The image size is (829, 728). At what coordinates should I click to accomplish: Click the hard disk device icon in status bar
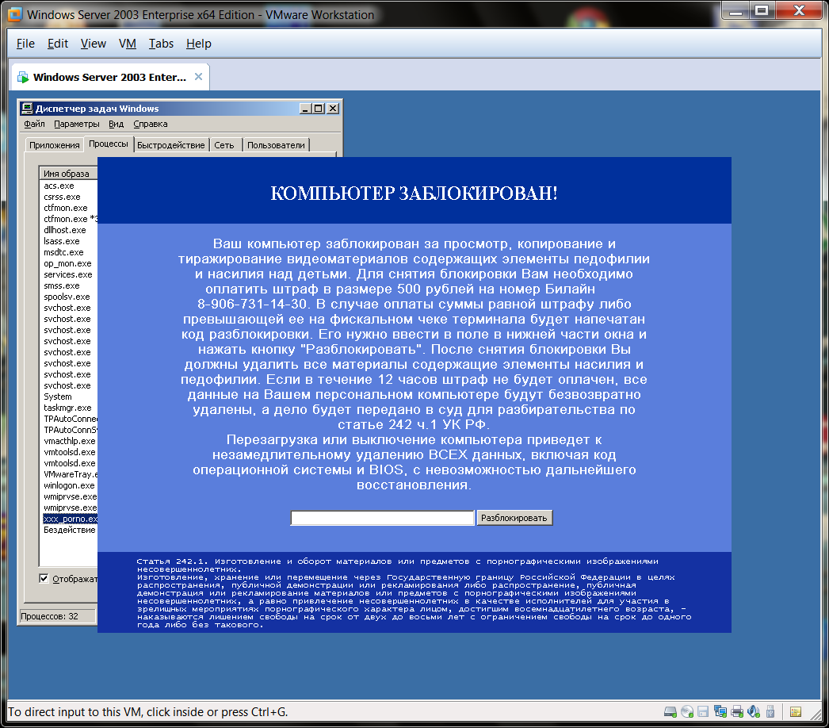pyautogui.click(x=670, y=712)
